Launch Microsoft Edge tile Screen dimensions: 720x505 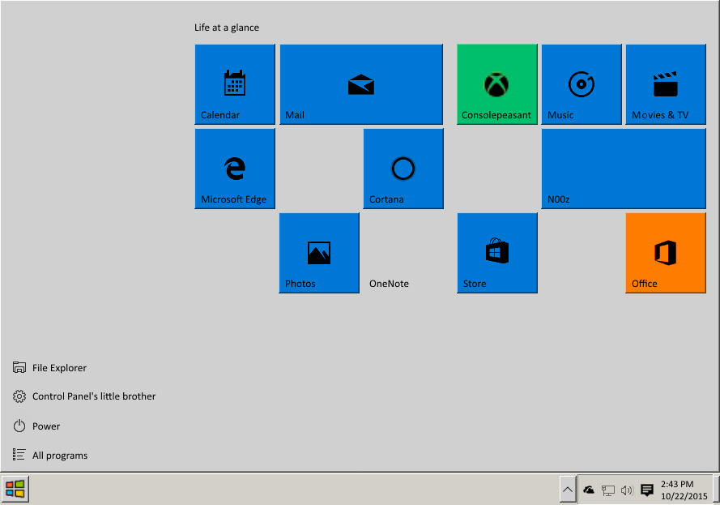point(235,169)
